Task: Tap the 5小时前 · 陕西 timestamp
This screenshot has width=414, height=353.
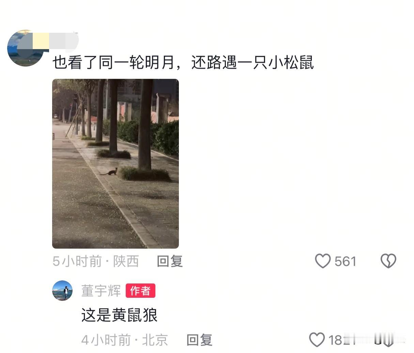Action: pyautogui.click(x=96, y=262)
